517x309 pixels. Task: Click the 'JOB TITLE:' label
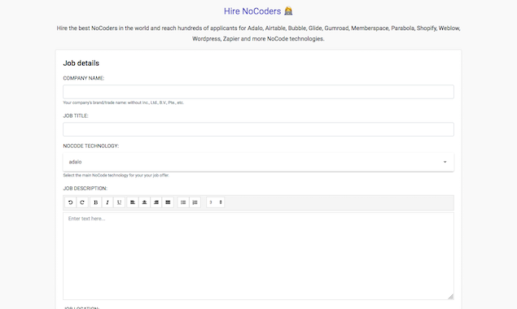(x=76, y=116)
